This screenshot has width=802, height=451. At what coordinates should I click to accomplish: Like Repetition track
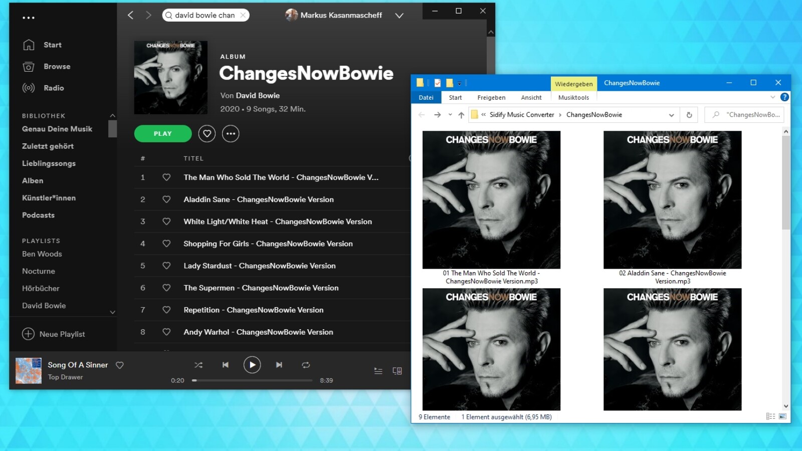[166, 310]
